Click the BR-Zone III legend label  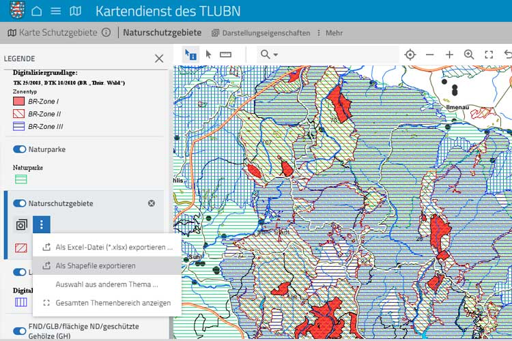pos(45,126)
